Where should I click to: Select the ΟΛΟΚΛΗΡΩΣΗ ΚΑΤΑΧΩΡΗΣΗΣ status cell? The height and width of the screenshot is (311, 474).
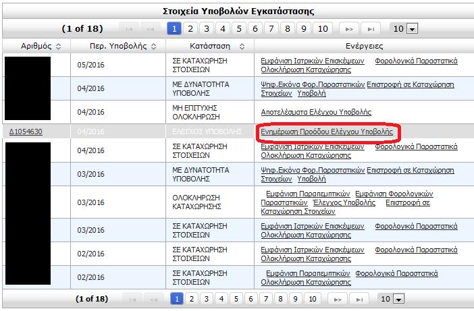[x=210, y=202]
